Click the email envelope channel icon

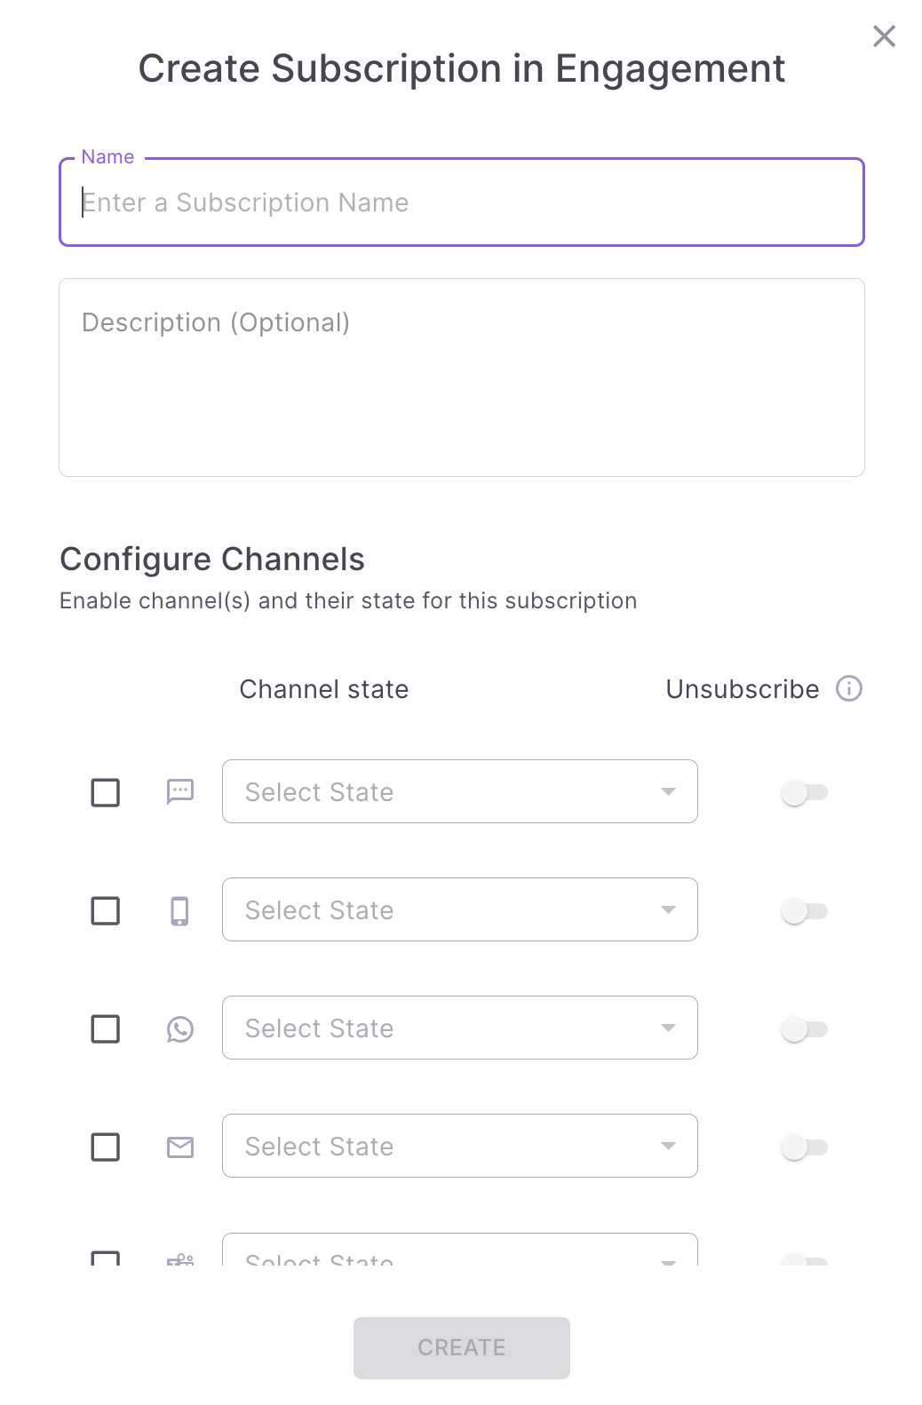point(180,1147)
